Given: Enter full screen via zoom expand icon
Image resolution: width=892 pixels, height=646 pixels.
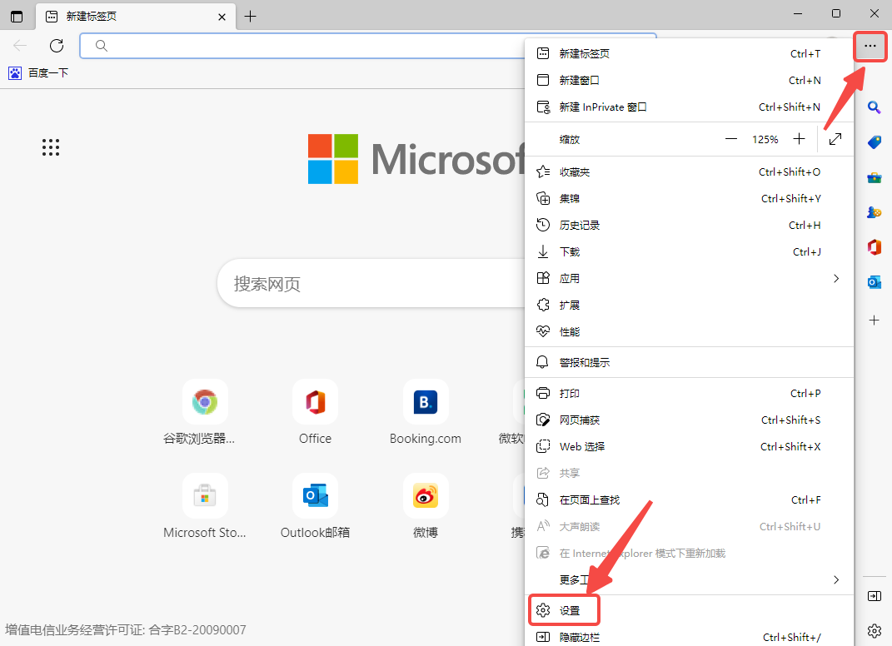Looking at the screenshot, I should [835, 139].
